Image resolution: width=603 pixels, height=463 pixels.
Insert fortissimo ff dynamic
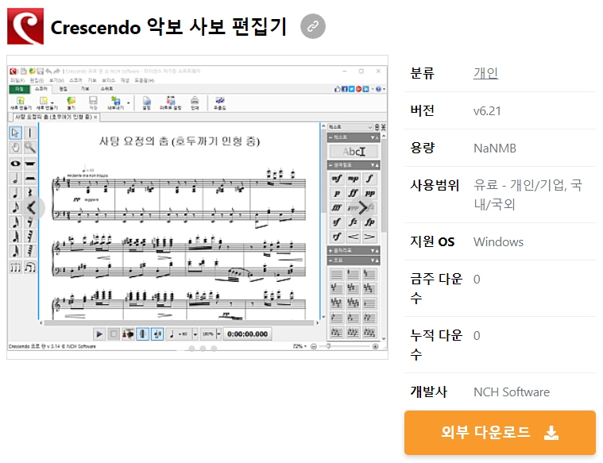353,194
